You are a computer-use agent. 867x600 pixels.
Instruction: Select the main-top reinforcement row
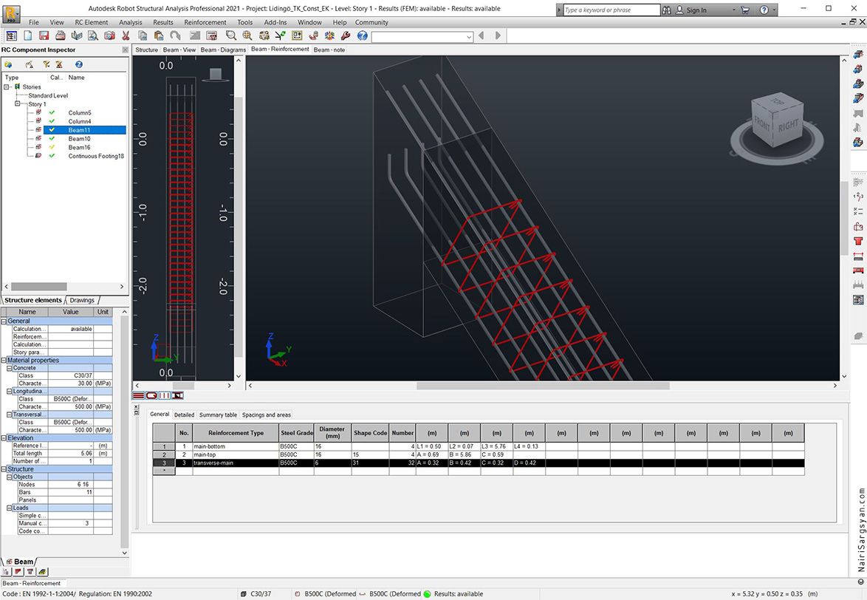tap(479, 454)
